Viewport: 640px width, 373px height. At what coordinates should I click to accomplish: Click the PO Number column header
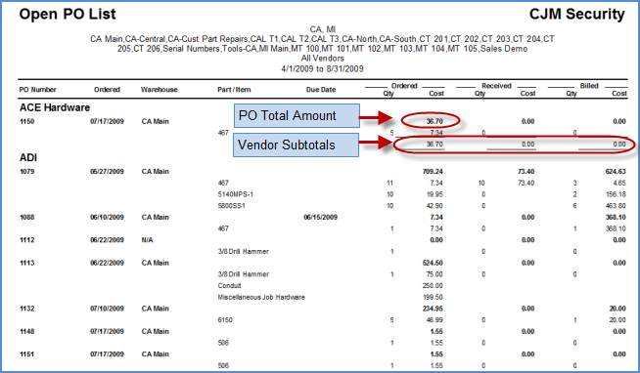pos(38,90)
